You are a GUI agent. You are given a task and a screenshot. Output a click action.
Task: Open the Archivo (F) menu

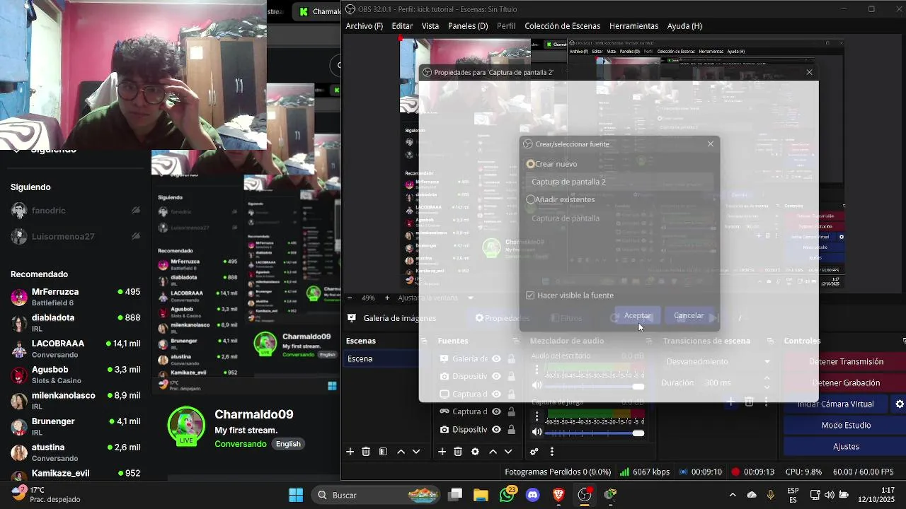tap(364, 26)
